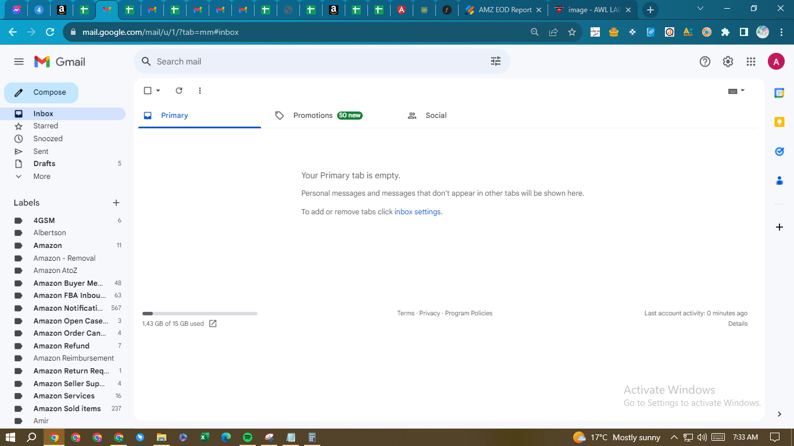This screenshot has height=446, width=794.
Task: Click the address bar URL
Action: click(x=160, y=32)
